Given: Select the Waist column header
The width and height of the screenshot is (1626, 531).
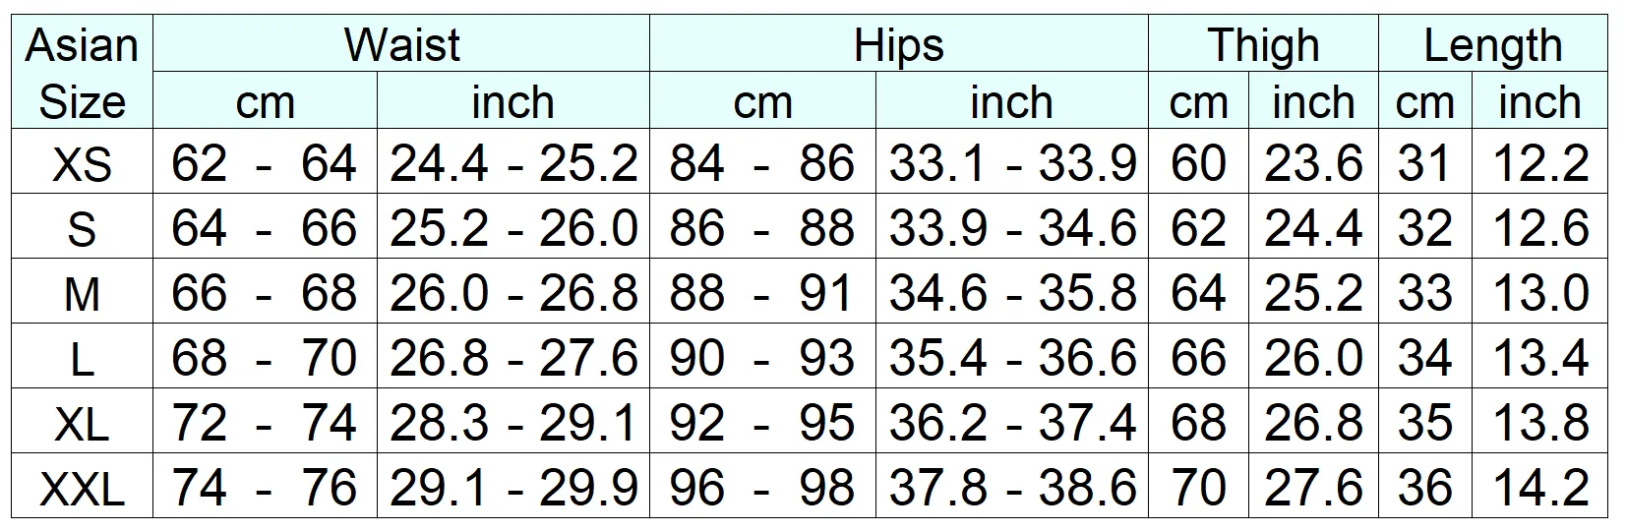Looking at the screenshot, I should point(401,45).
